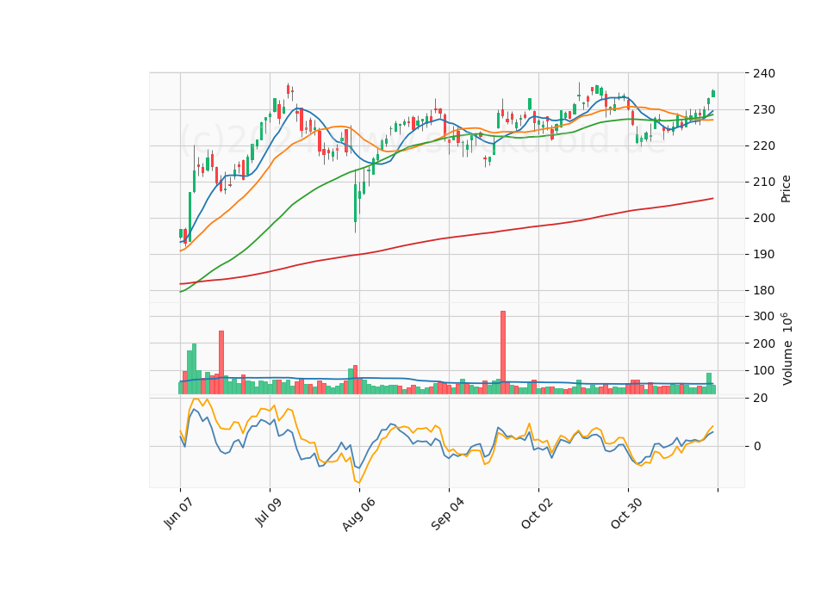Select the Jul 09 date label
827x594 pixels.
tap(268, 511)
